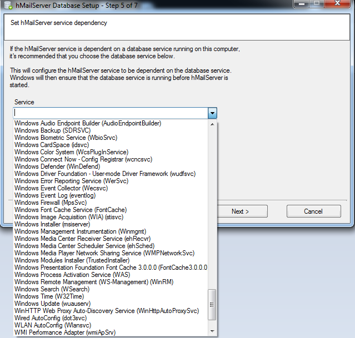
Task: Select Windows Presentation Foundation Font Cache 3.0.0.0
Action: pos(111,268)
